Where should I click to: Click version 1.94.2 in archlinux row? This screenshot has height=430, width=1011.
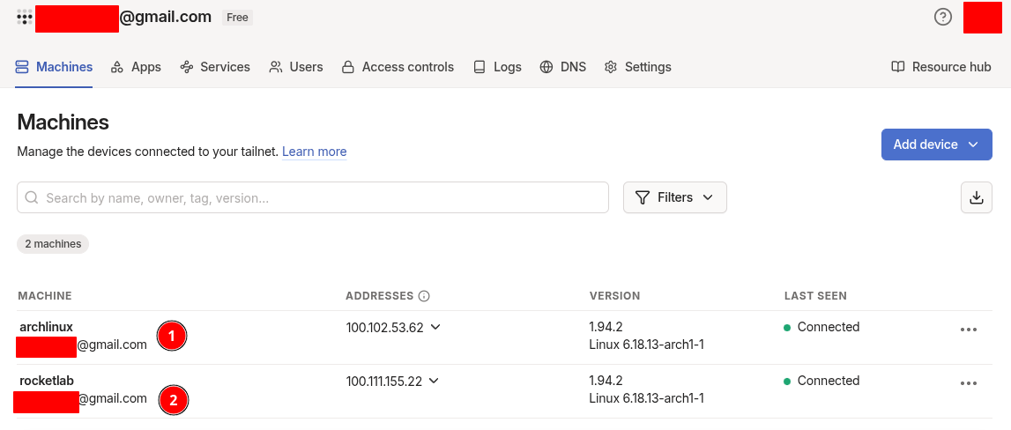pos(606,327)
